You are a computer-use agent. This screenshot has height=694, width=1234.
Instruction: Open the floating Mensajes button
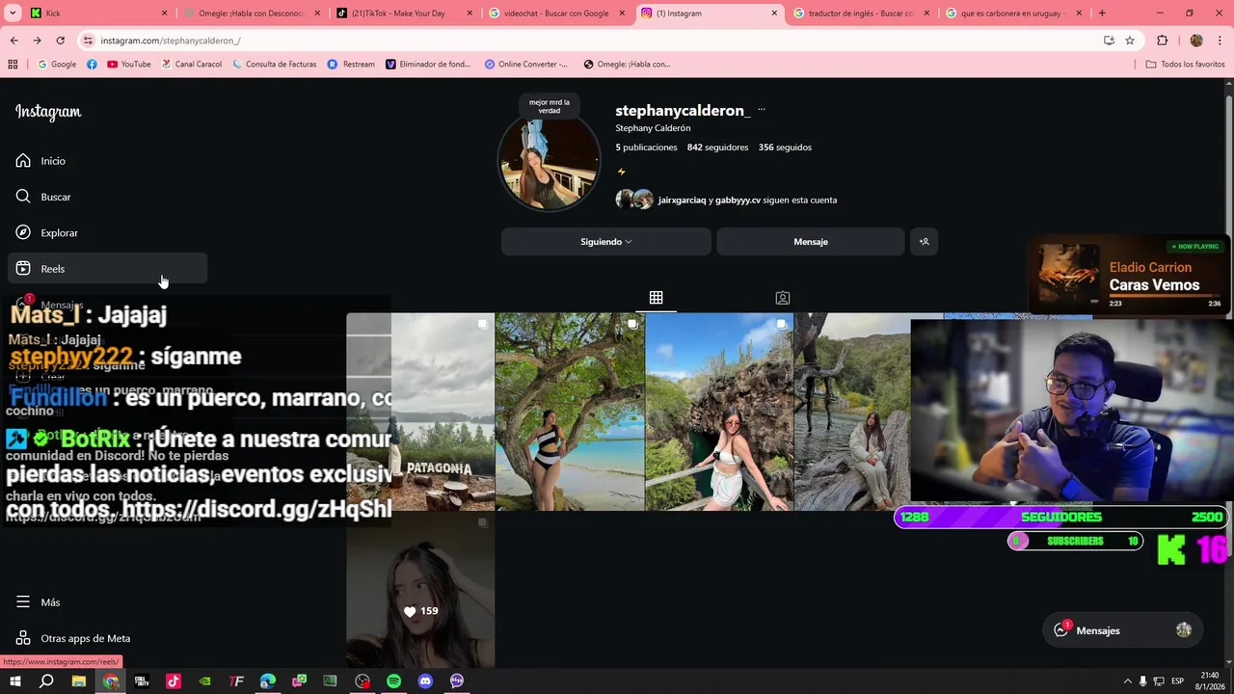[1122, 630]
